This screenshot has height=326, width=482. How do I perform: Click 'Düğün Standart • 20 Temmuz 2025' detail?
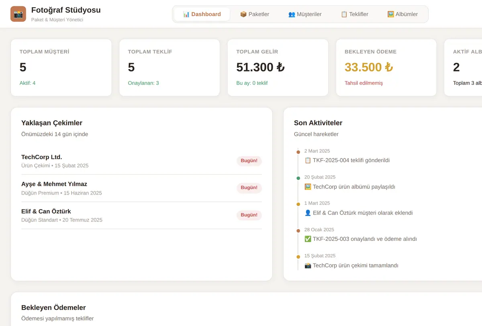(x=62, y=220)
